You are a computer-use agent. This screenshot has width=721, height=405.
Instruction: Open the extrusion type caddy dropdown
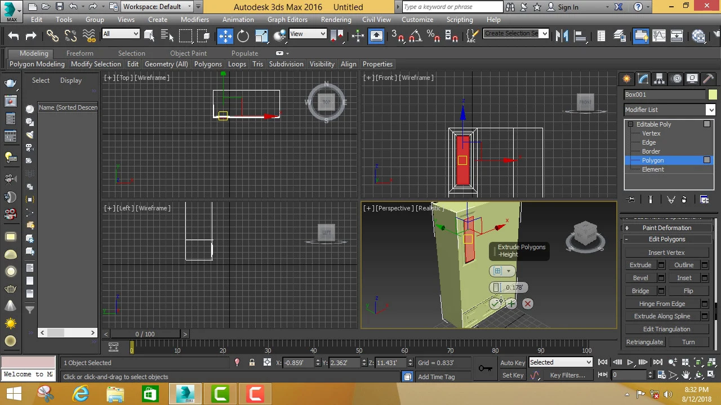[x=502, y=271]
